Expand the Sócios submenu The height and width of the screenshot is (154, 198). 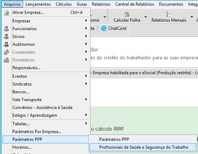coord(46,37)
